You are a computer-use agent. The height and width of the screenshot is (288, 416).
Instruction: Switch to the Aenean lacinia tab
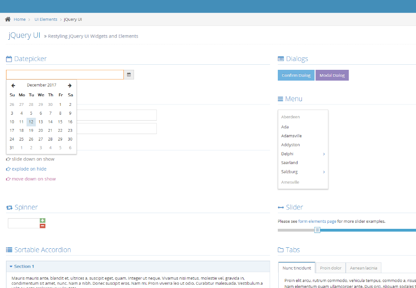pyautogui.click(x=363, y=268)
